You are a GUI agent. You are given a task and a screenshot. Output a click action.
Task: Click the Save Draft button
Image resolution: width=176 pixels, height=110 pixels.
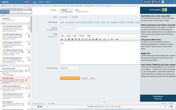(84, 78)
